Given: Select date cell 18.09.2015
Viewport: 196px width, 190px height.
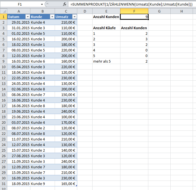Looking at the screenshot, I should click(19, 184).
